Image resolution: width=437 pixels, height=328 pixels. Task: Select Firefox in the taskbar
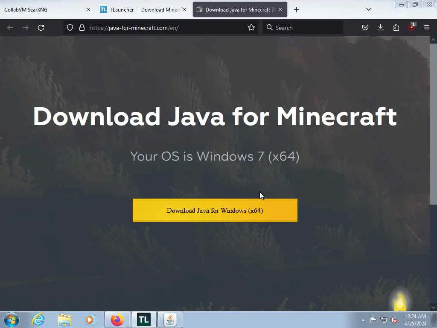click(x=117, y=319)
